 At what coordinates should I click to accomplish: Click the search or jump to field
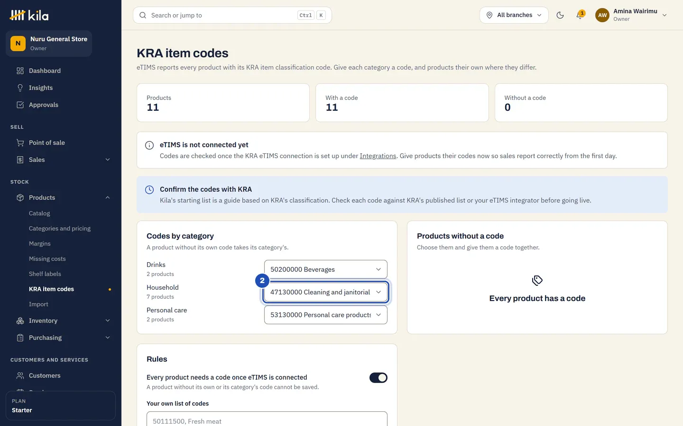coord(232,15)
